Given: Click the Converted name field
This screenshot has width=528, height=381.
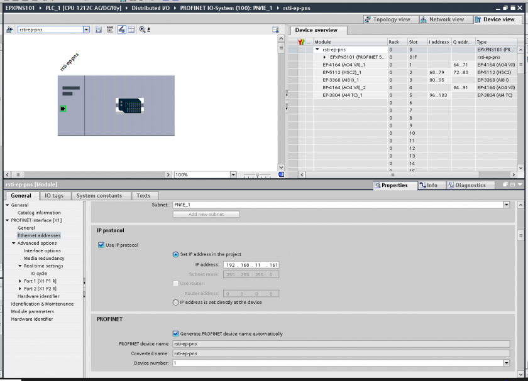Looking at the screenshot, I should (341, 353).
